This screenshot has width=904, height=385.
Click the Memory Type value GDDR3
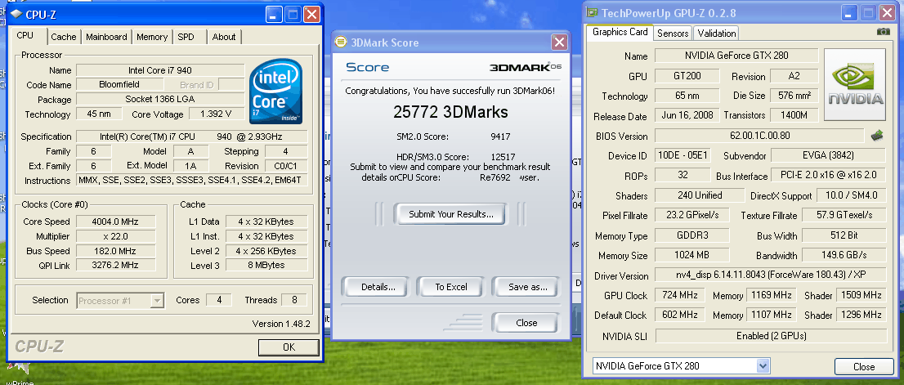point(691,235)
